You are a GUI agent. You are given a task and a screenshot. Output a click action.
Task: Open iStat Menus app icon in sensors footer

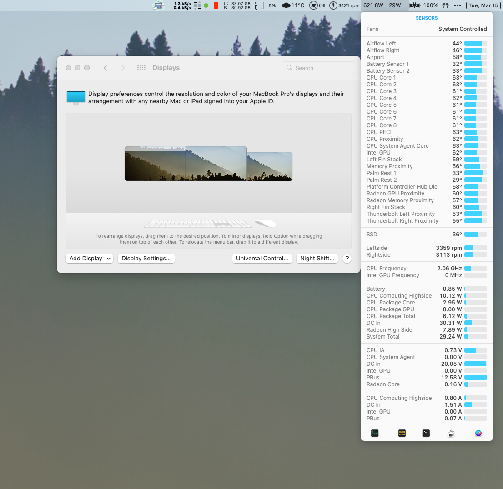[x=478, y=433]
